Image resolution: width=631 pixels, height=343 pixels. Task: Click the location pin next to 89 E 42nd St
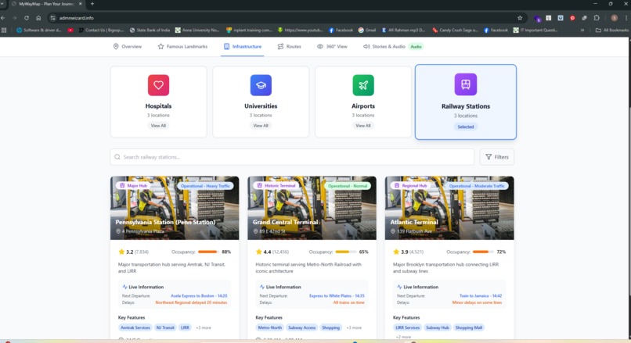(x=255, y=231)
